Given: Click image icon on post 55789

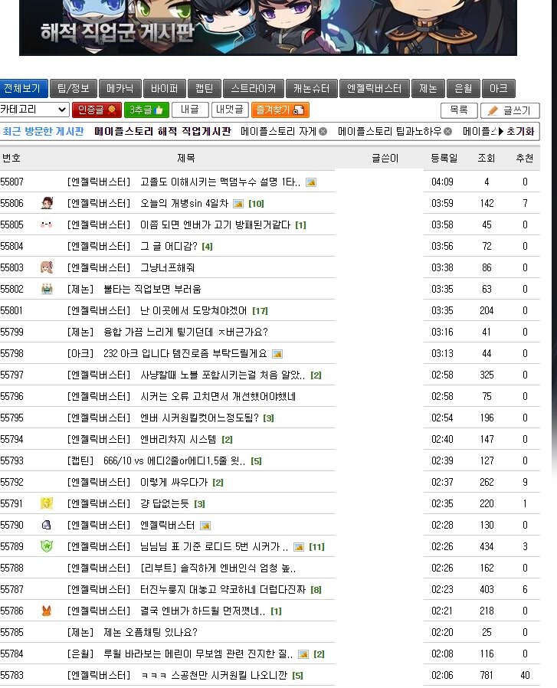Looking at the screenshot, I should pyautogui.click(x=299, y=547).
